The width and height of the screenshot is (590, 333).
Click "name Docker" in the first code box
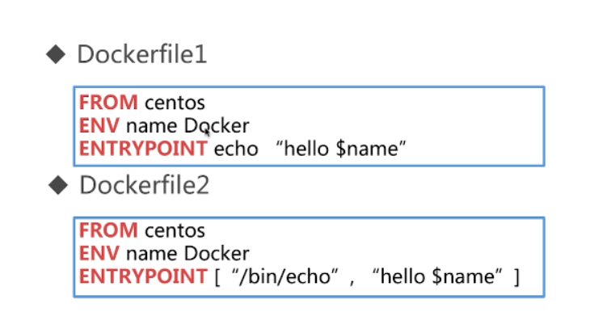188,125
